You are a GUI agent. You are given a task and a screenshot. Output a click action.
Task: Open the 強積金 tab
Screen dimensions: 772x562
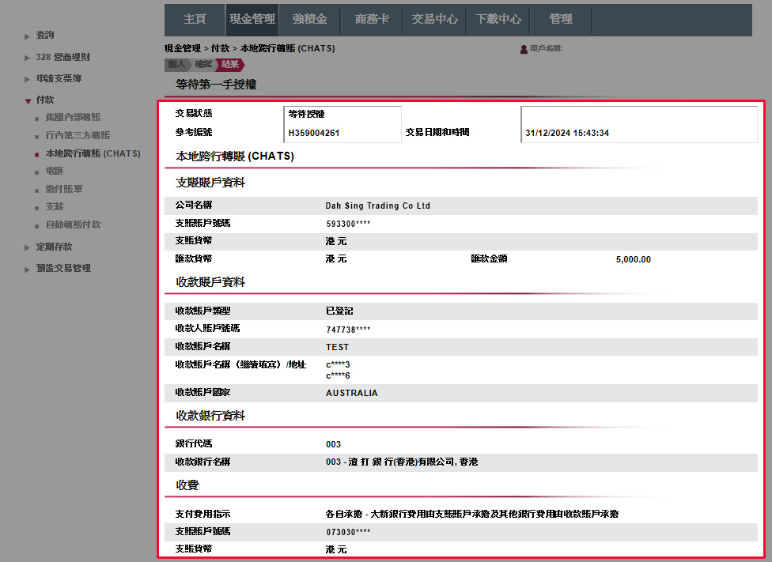tap(308, 19)
